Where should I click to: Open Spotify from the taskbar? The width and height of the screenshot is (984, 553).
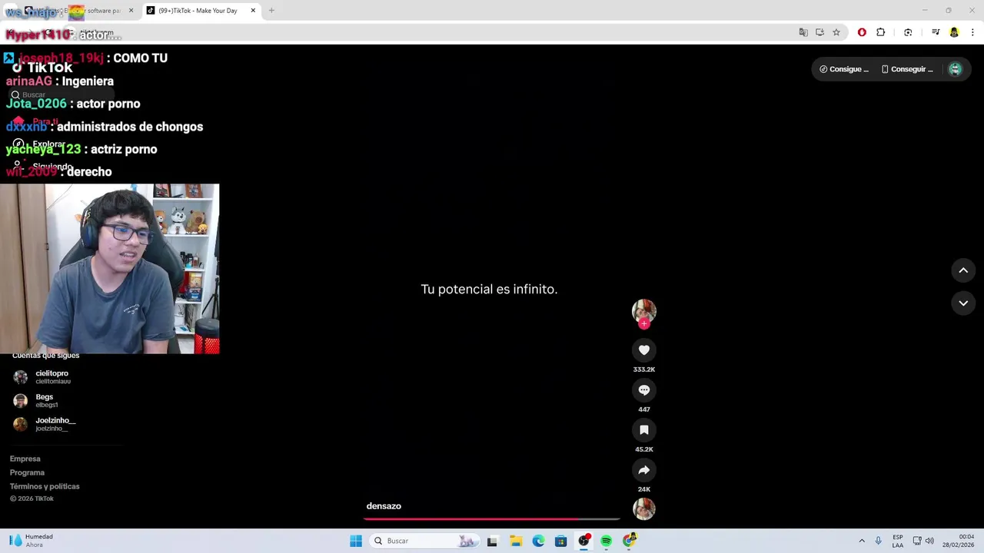[x=607, y=541]
